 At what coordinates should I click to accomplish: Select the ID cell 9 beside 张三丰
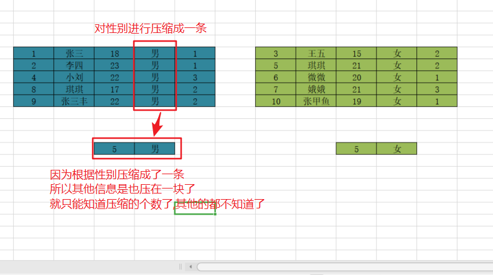[34, 101]
